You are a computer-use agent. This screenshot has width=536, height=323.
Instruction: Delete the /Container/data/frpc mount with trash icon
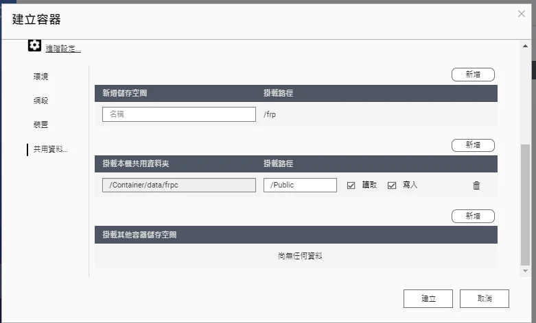(476, 185)
